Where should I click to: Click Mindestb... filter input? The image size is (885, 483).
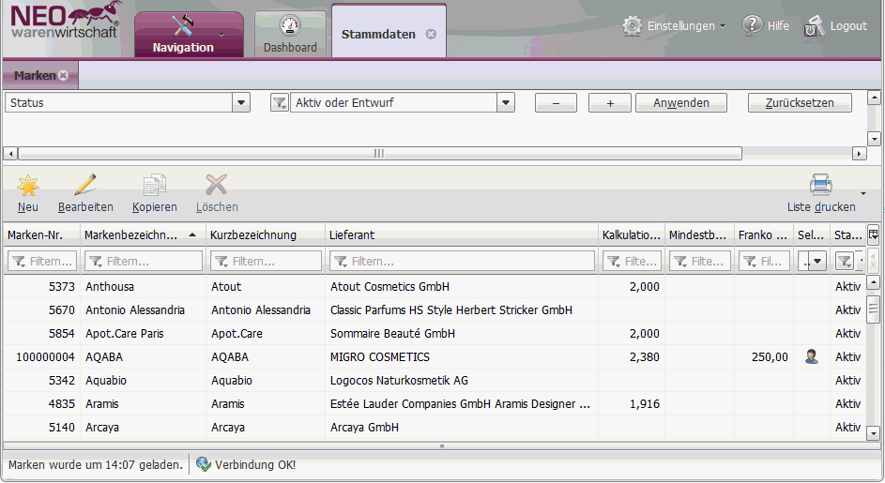click(x=700, y=262)
